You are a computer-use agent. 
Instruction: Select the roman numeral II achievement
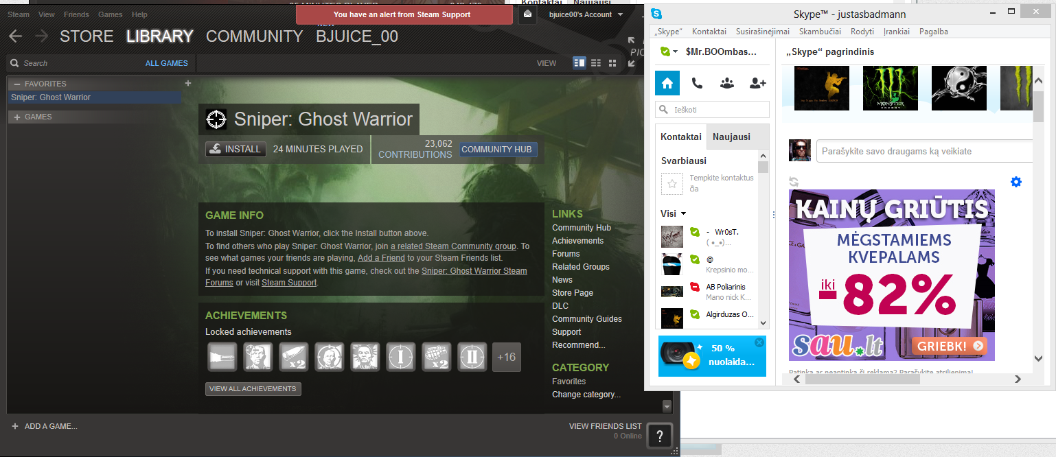pos(472,357)
